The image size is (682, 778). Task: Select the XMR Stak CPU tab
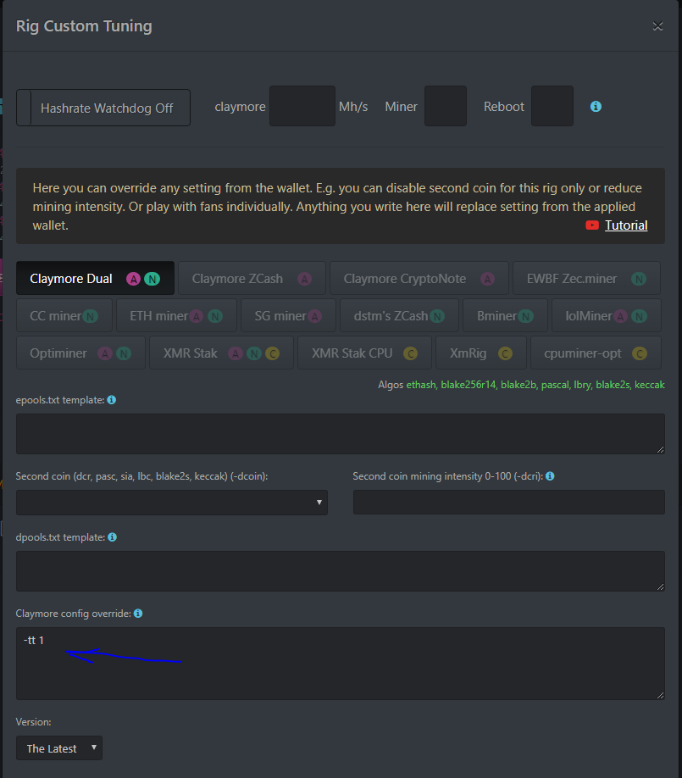pos(364,353)
